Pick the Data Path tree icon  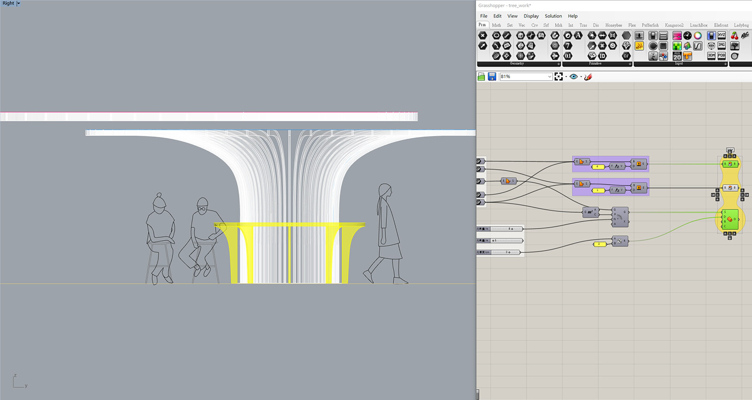pyautogui.click(x=626, y=45)
